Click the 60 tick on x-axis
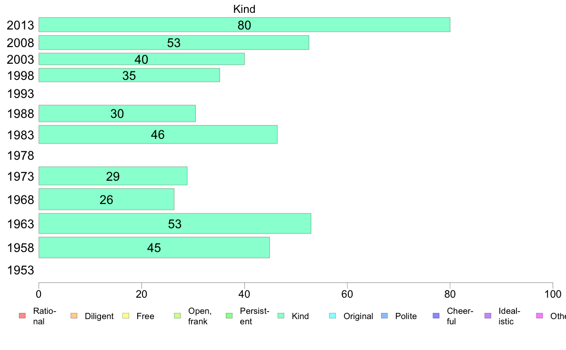Screen dimensions: 566x350 (x=347, y=294)
